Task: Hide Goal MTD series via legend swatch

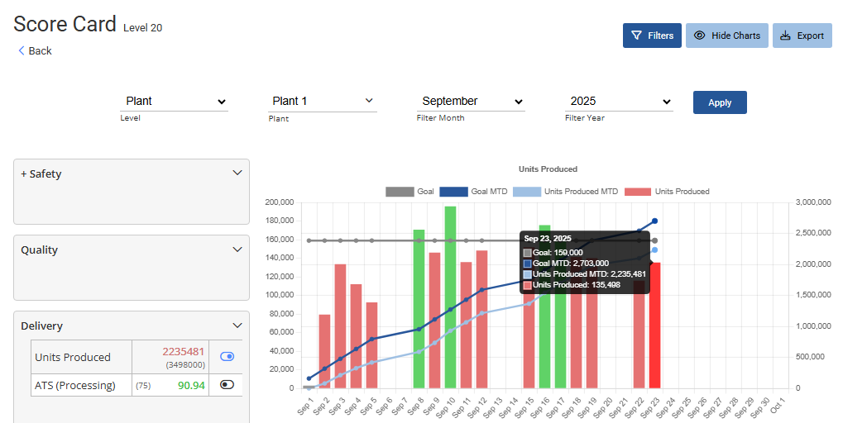Action: tap(453, 192)
